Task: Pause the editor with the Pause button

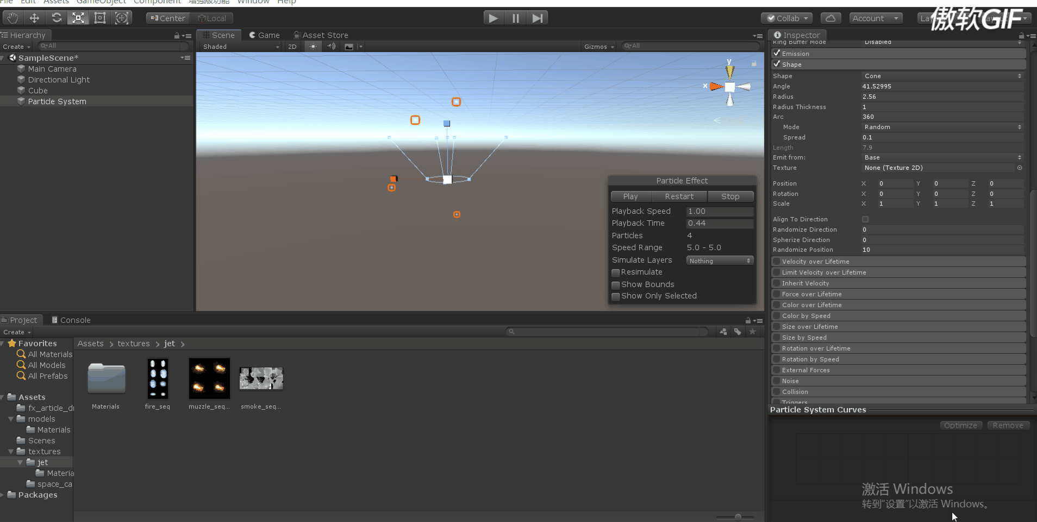Action: (x=515, y=18)
